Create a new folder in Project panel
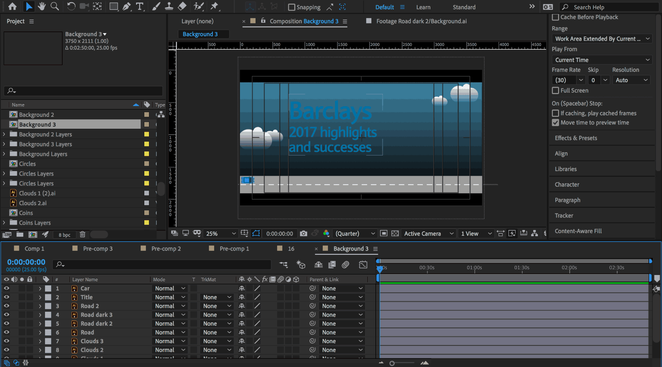Image resolution: width=662 pixels, height=367 pixels. [20, 235]
